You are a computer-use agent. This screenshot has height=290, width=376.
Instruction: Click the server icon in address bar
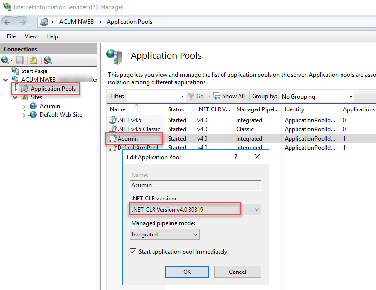pos(44,22)
